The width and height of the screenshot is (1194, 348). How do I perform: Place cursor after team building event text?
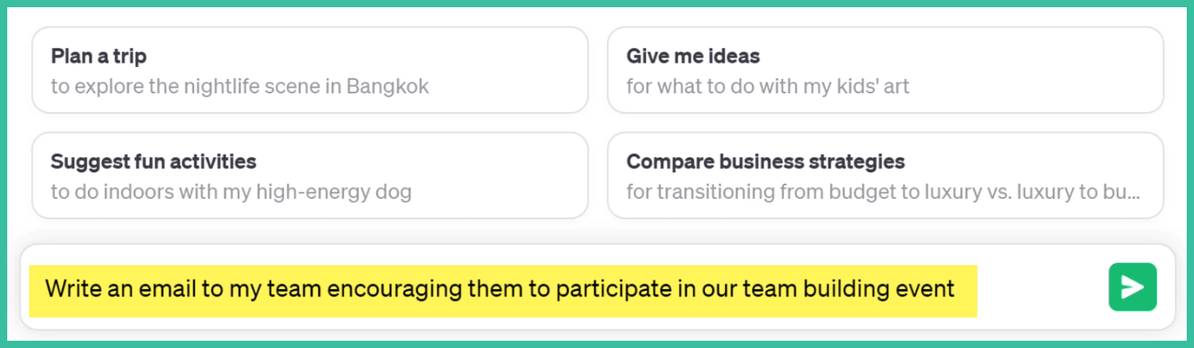(x=956, y=288)
